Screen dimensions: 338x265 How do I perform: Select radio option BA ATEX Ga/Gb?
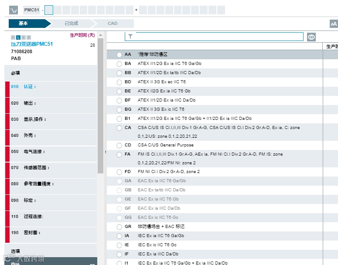[119, 64]
